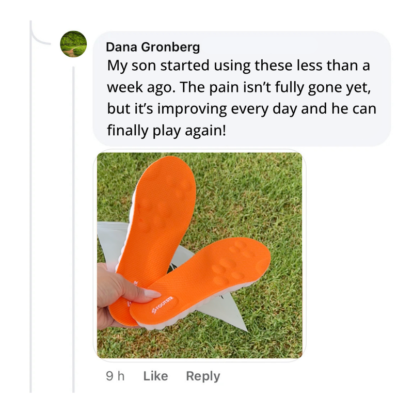Open Dana Gronberg's round profile picture
The width and height of the screenshot is (413, 413).
(73, 44)
